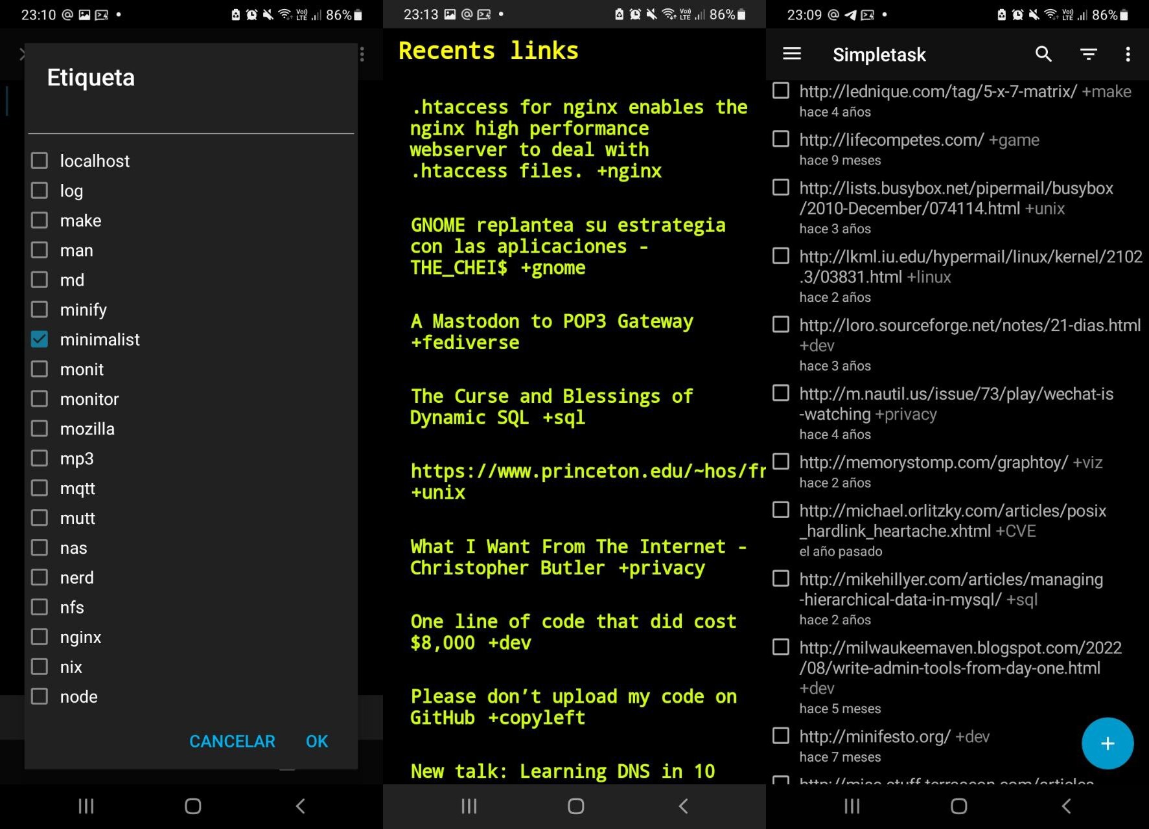The image size is (1149, 829).
Task: Open 'The Curse and Blessings of Dynamic SQL'
Action: pyautogui.click(x=551, y=407)
